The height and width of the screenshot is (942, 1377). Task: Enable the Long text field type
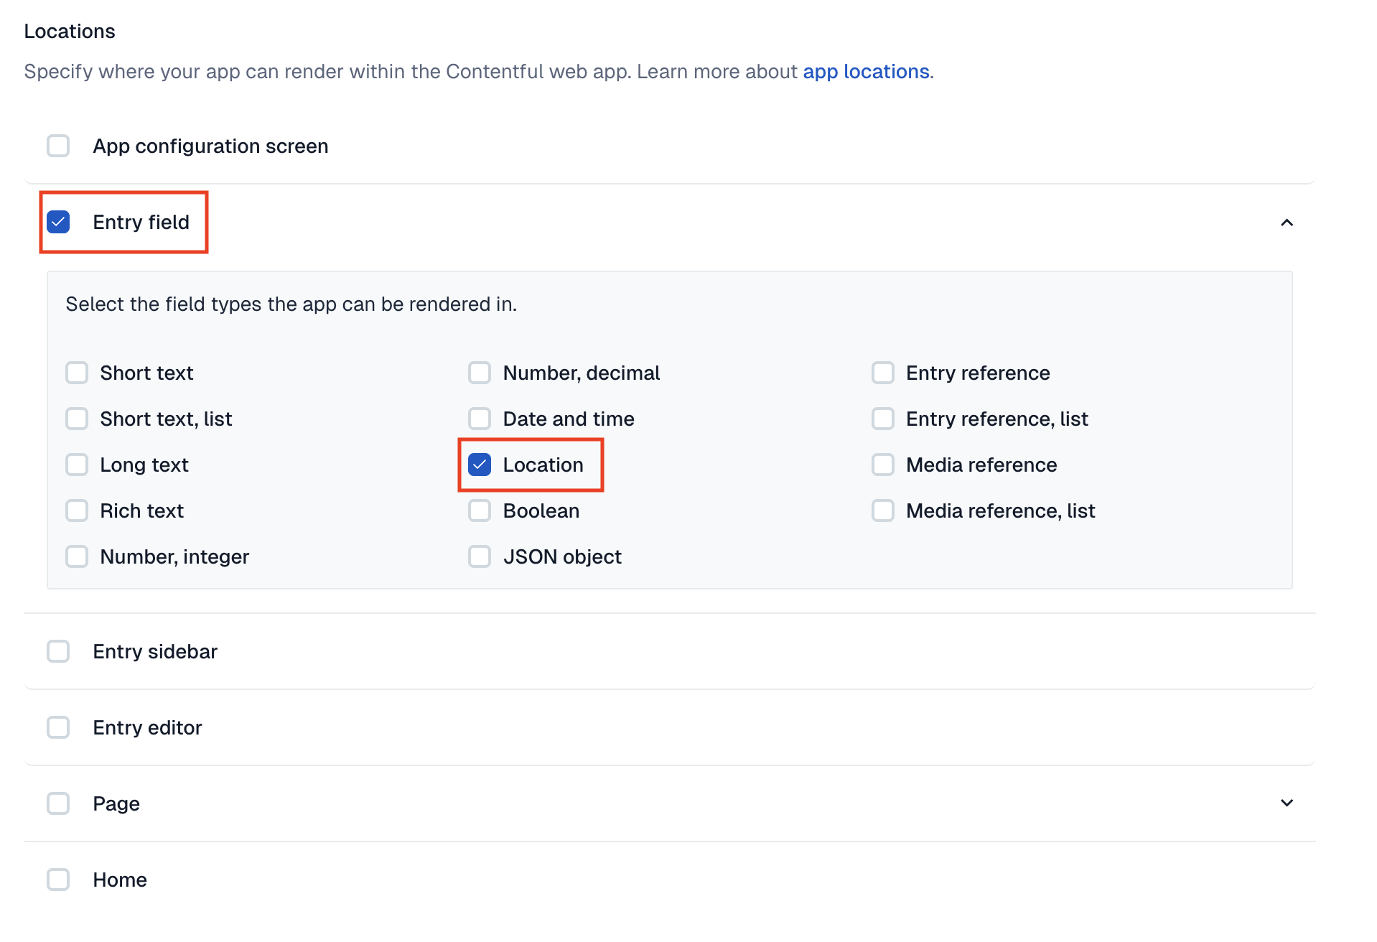click(77, 465)
